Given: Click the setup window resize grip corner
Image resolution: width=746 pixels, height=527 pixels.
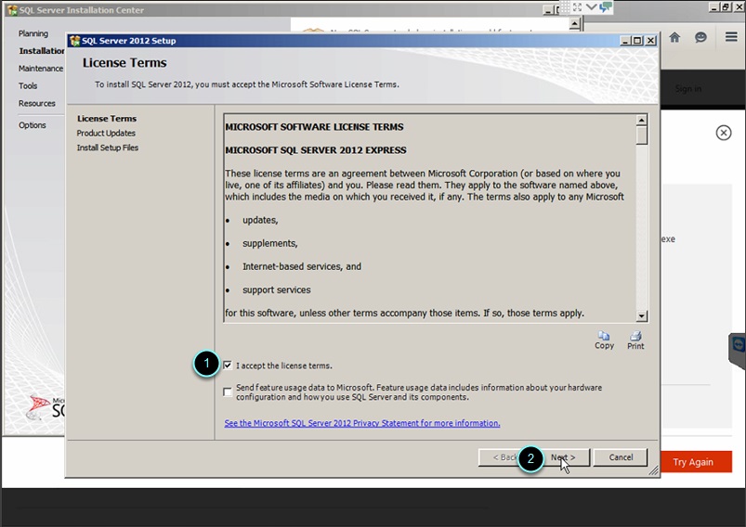Looking at the screenshot, I should coord(654,470).
